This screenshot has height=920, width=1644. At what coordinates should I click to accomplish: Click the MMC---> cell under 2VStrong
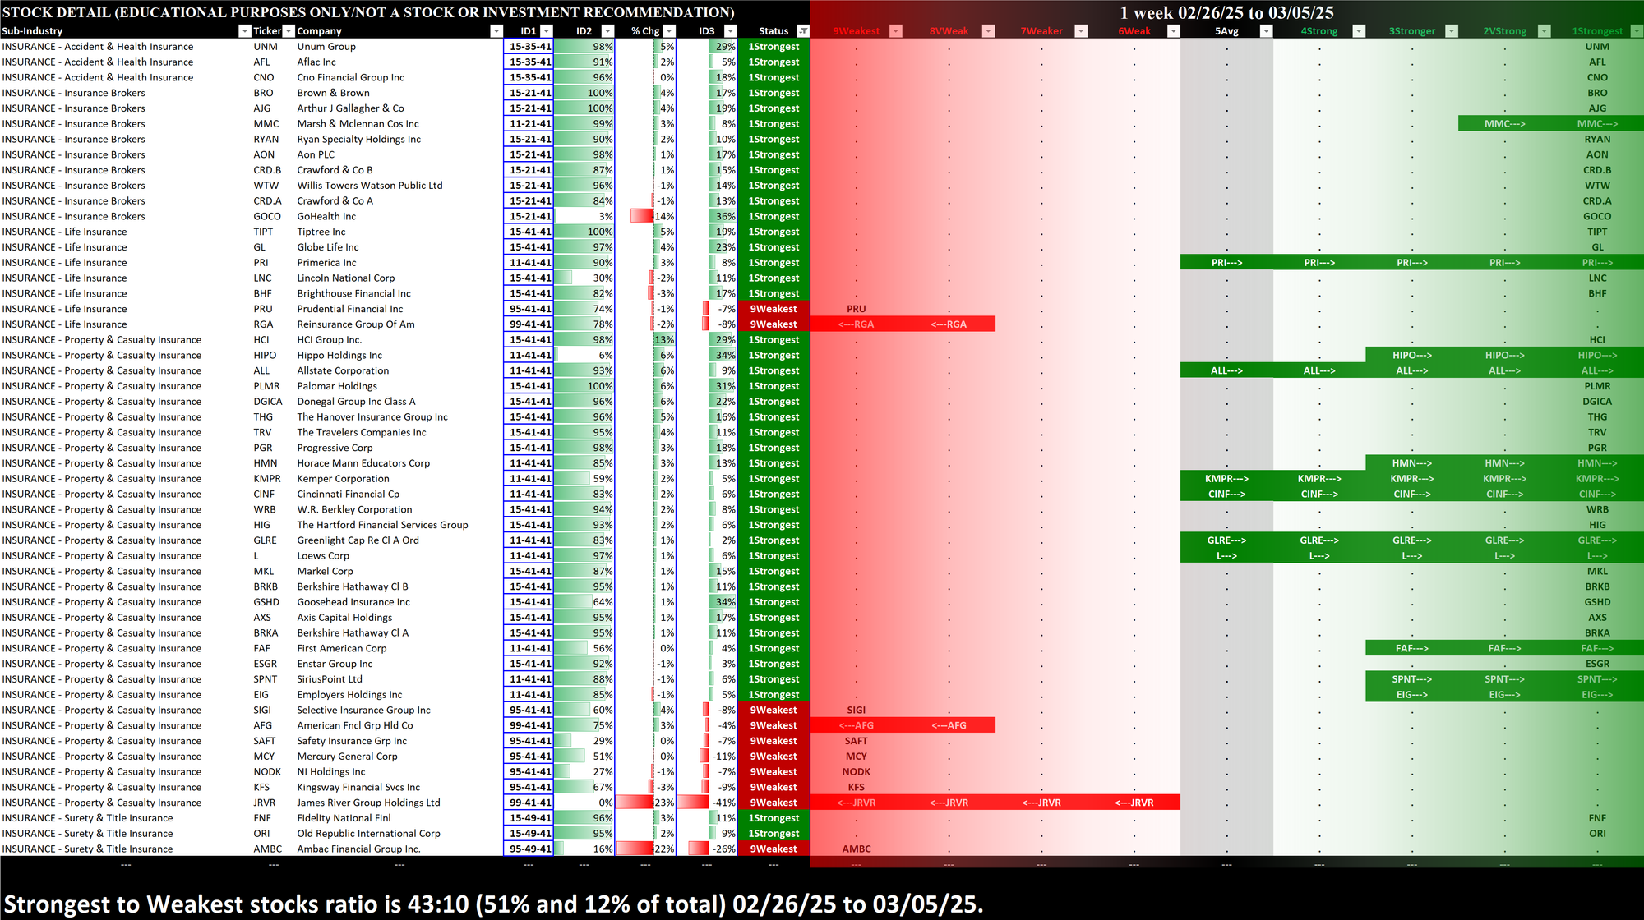(x=1504, y=124)
